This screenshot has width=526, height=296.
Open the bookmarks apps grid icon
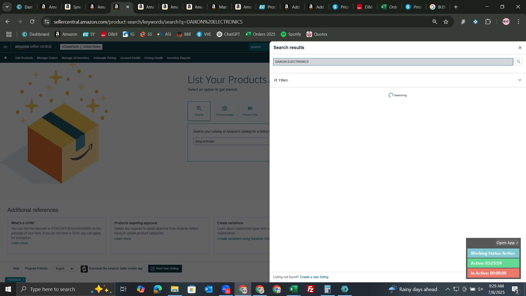coord(9,34)
